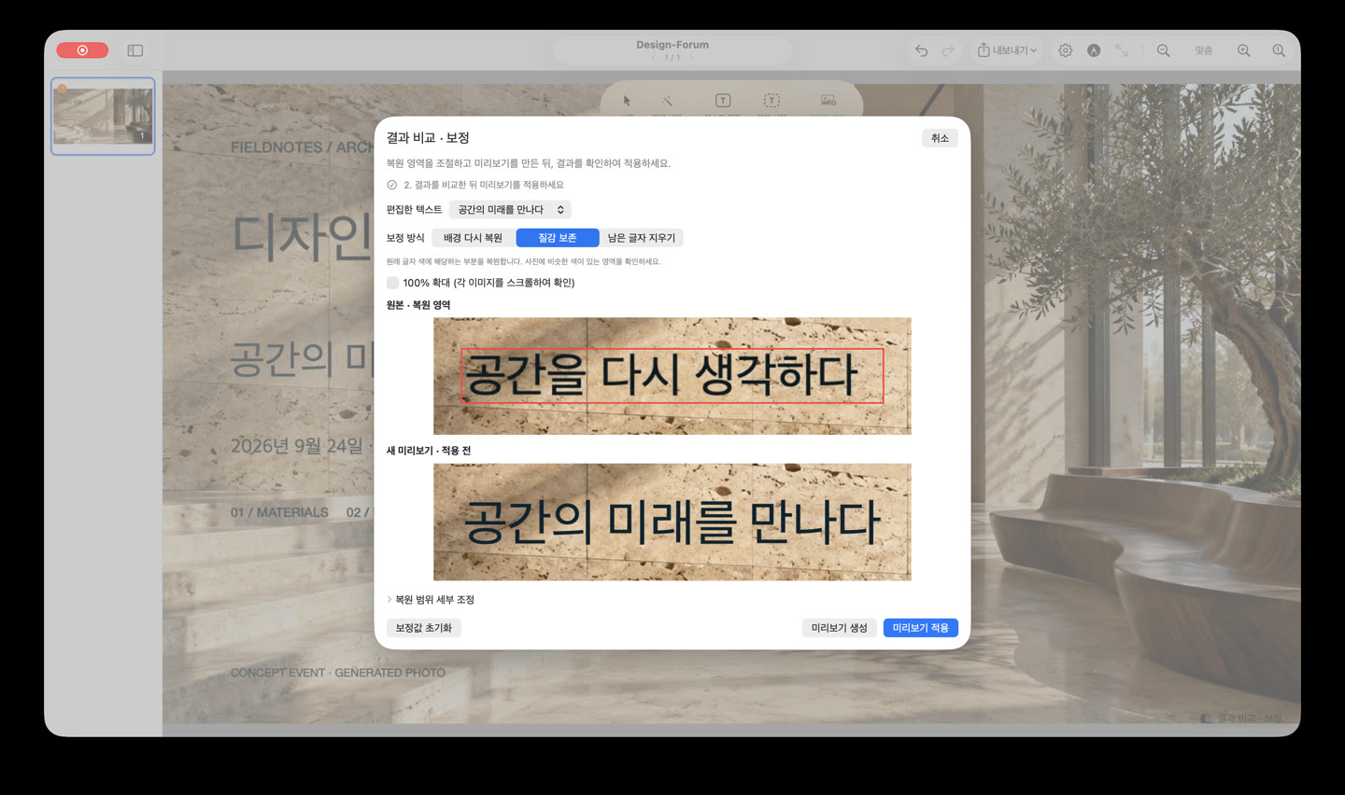Click the 맞춤 fit zoom button
This screenshot has height=795, width=1345.
click(x=1204, y=50)
